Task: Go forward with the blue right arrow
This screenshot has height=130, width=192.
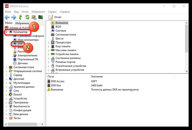Action: pyautogui.click(x=14, y=17)
